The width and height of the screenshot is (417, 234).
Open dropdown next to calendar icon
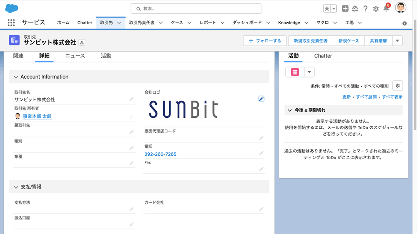tap(309, 72)
